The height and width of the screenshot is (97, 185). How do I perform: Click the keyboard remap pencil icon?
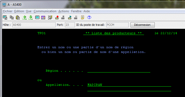pos(50,17)
